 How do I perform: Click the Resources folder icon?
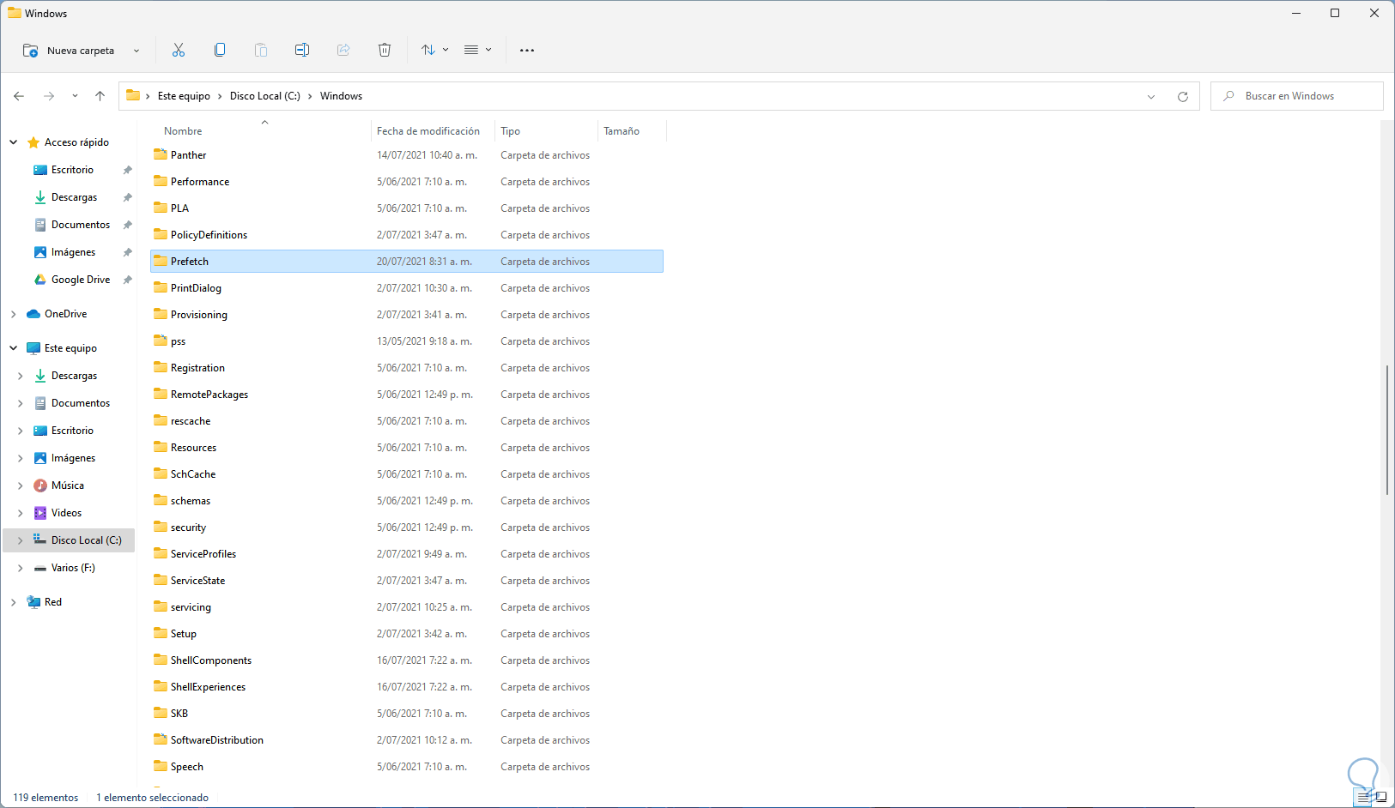[x=161, y=447]
